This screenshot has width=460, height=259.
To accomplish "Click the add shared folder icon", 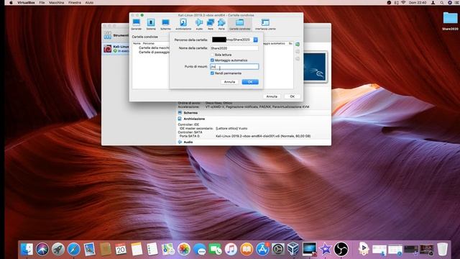I will [x=298, y=45].
